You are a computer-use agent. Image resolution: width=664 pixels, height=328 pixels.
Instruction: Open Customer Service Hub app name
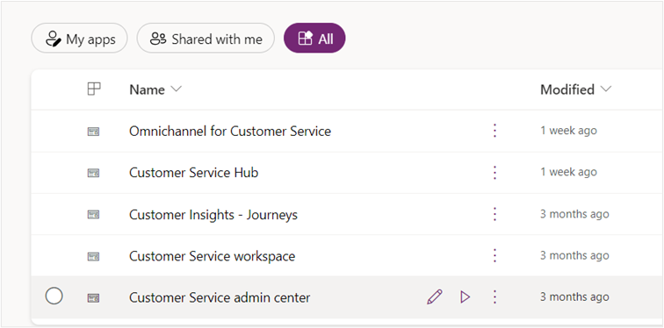pos(193,173)
